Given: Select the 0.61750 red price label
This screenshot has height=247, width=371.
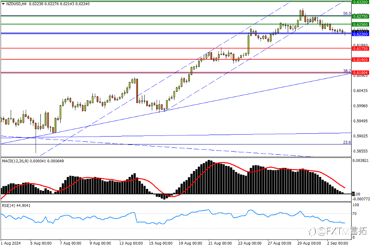Looking at the screenshot, I should point(360,49).
